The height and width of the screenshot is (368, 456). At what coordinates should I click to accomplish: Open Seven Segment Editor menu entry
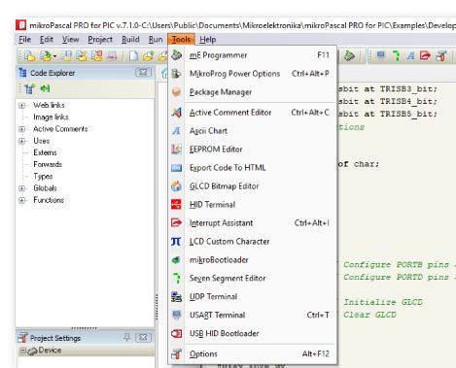point(252,279)
